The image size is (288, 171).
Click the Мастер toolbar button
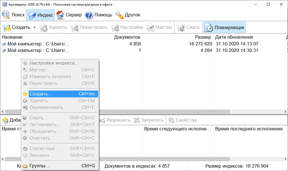[x=159, y=27]
